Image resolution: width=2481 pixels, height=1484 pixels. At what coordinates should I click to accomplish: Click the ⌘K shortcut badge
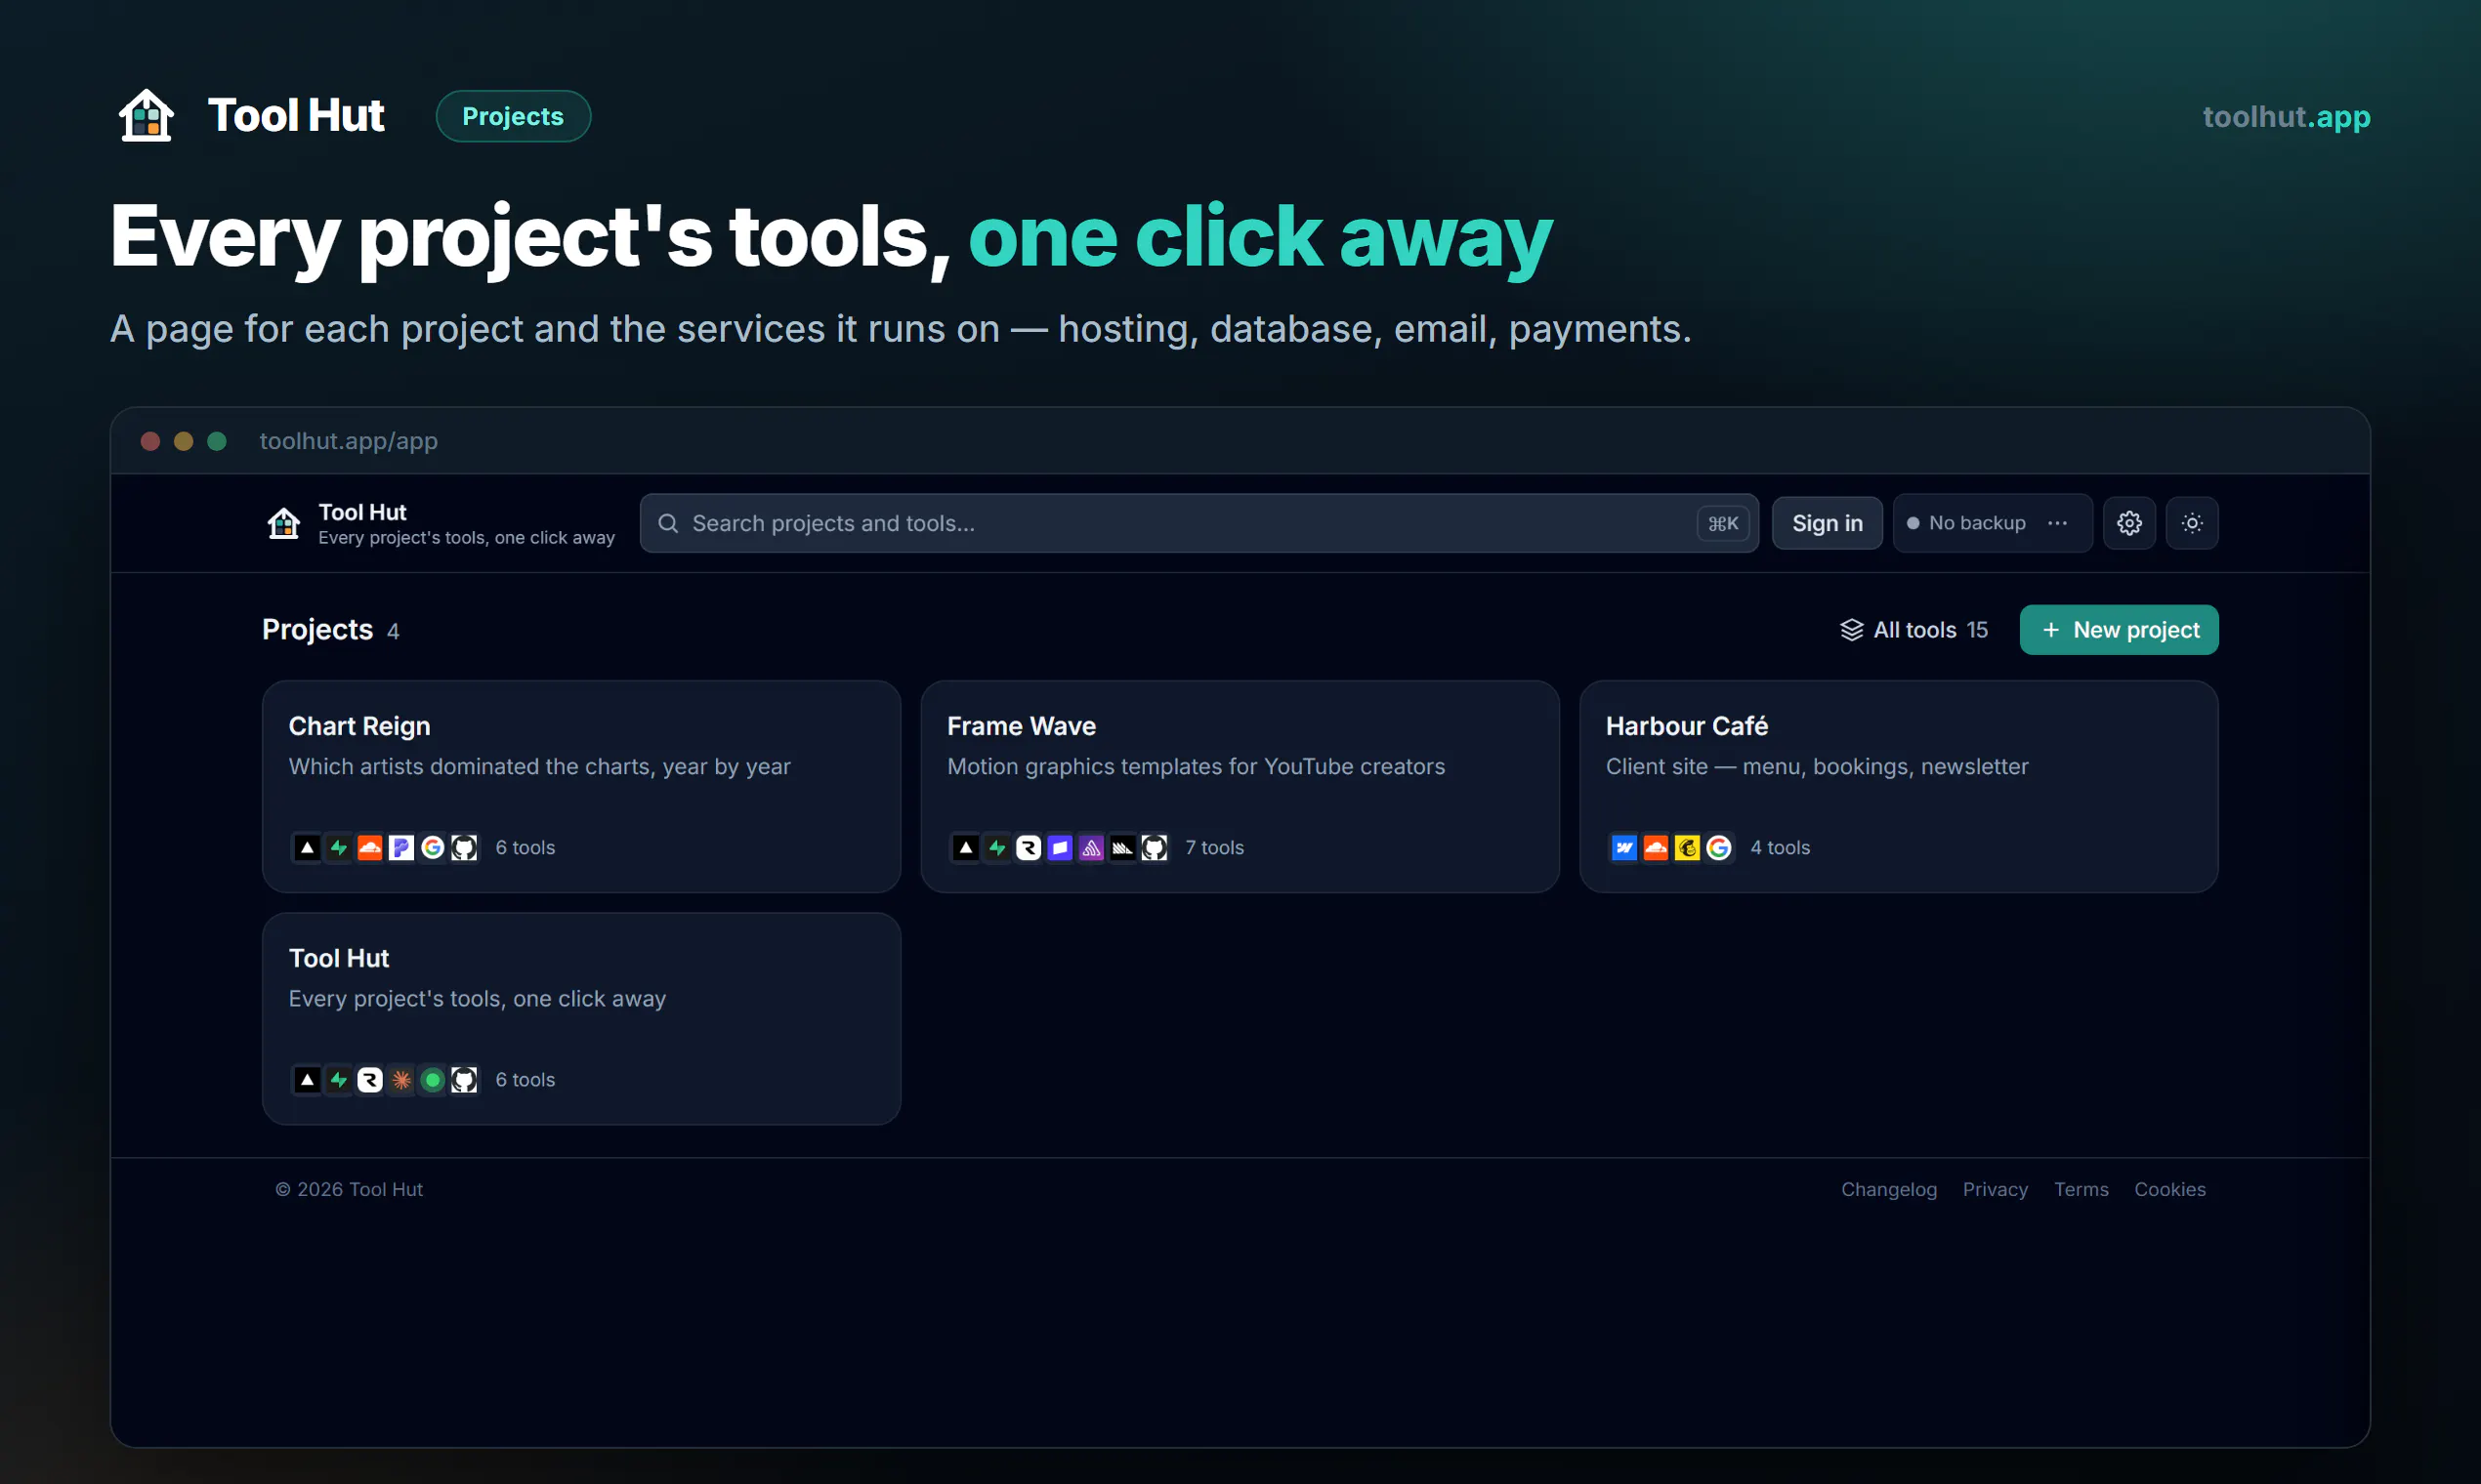point(1723,524)
